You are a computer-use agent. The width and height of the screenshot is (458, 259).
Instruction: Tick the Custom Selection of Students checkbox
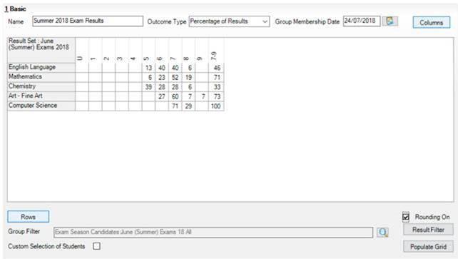(x=97, y=246)
